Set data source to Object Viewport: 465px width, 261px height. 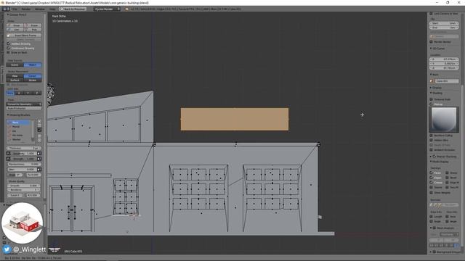[33, 65]
